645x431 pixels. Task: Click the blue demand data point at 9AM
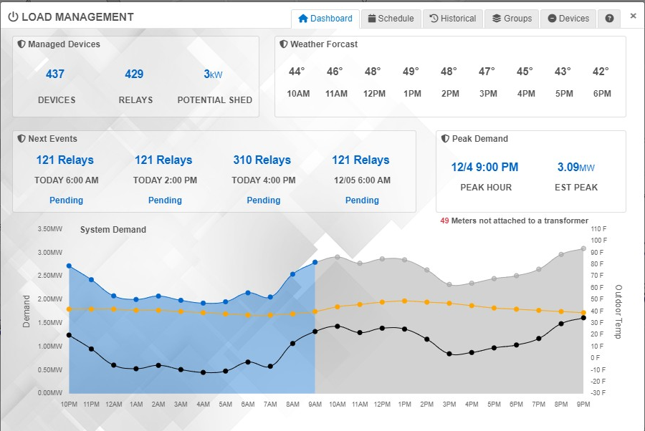point(315,263)
